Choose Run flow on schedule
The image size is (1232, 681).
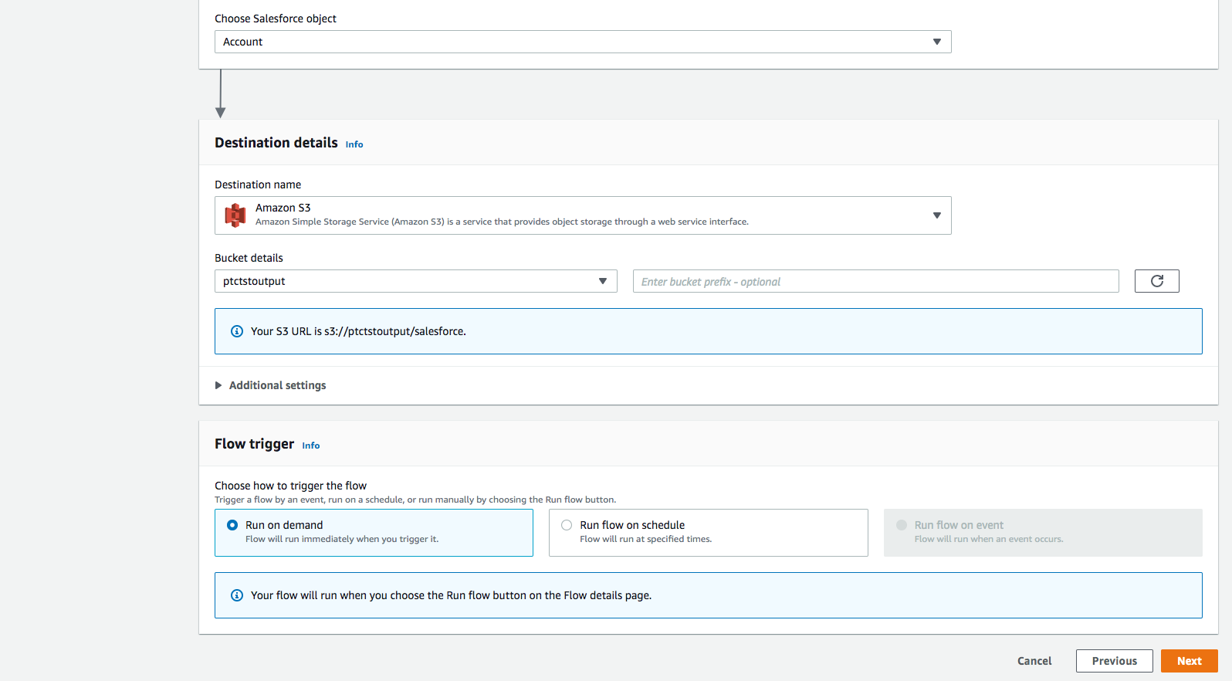567,525
